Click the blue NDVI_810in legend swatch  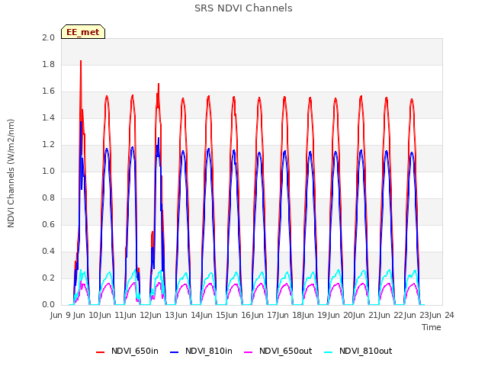point(175,352)
